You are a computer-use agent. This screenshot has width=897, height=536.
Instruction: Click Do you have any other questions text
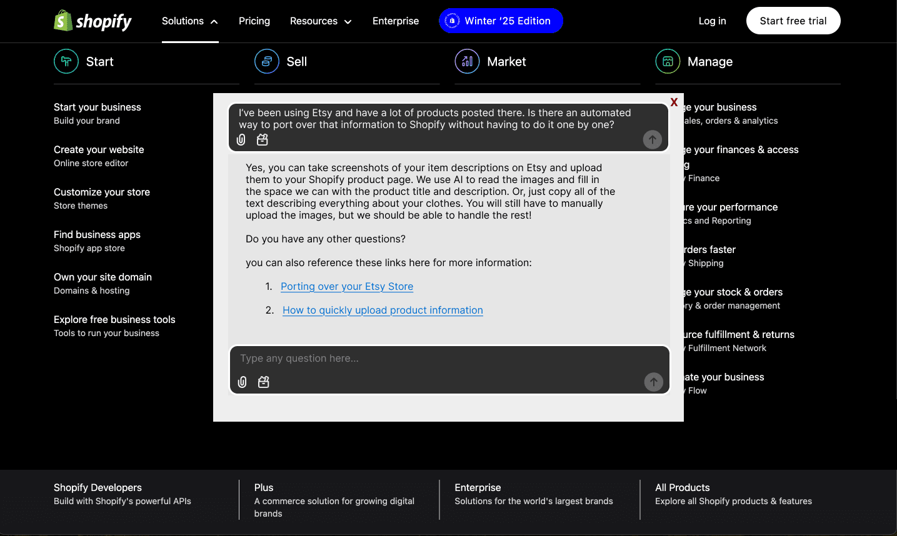326,239
